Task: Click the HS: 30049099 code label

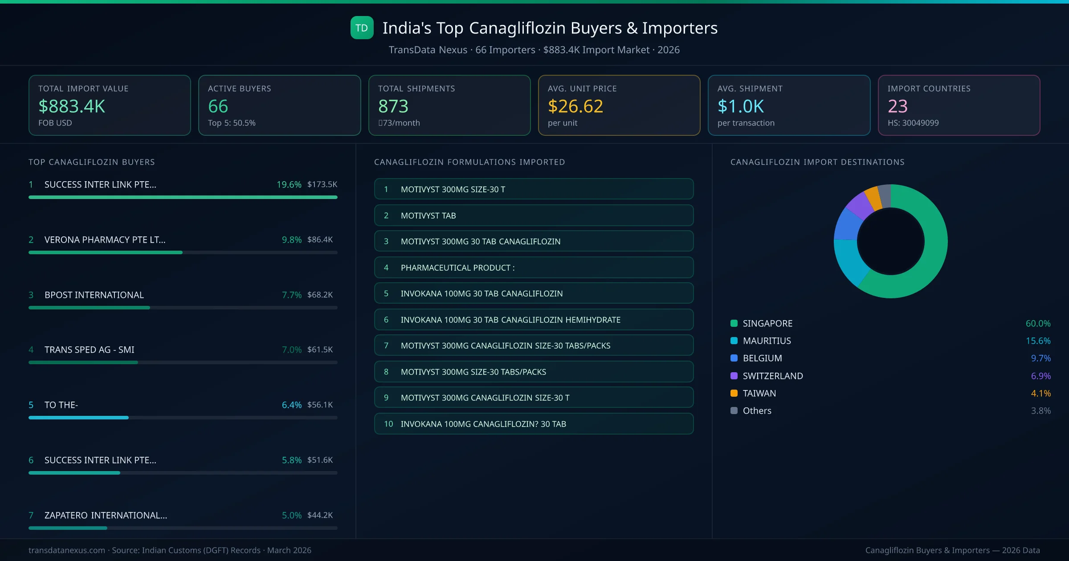Action: [914, 123]
